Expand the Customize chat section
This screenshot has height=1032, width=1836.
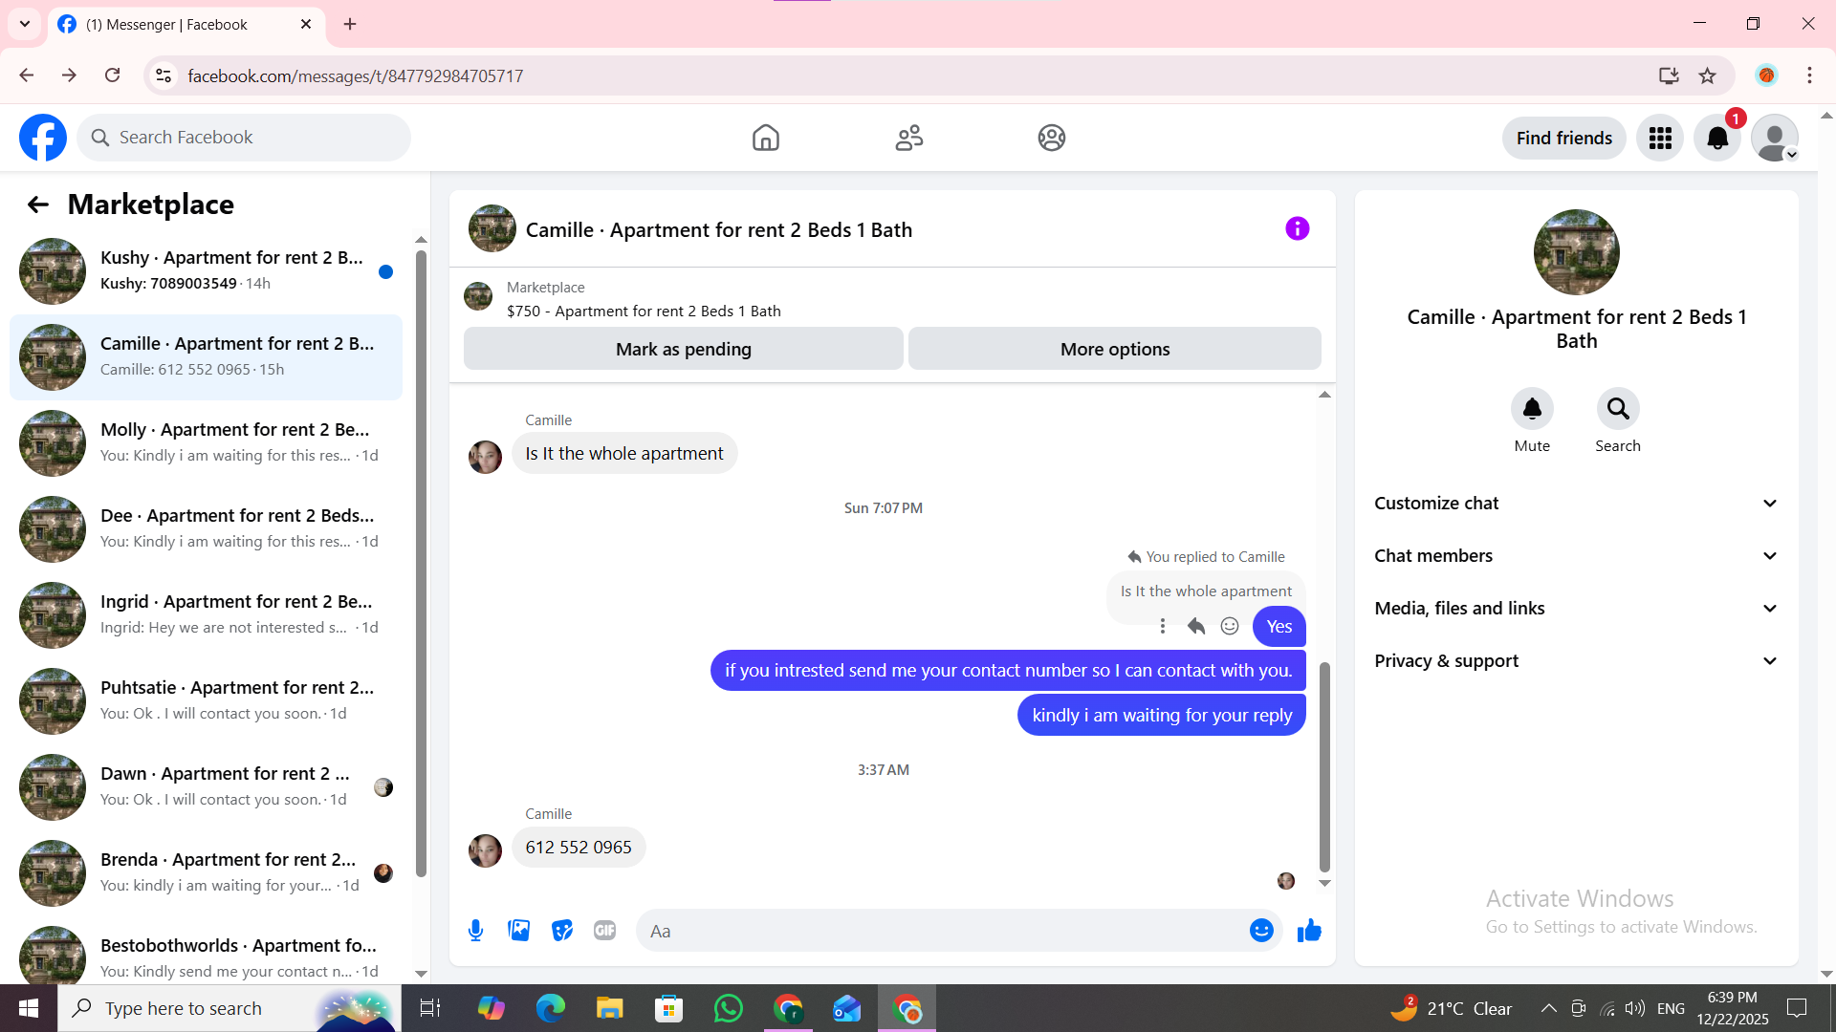click(x=1576, y=503)
